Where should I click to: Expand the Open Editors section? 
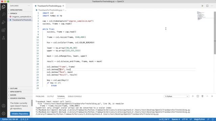coord(20,10)
